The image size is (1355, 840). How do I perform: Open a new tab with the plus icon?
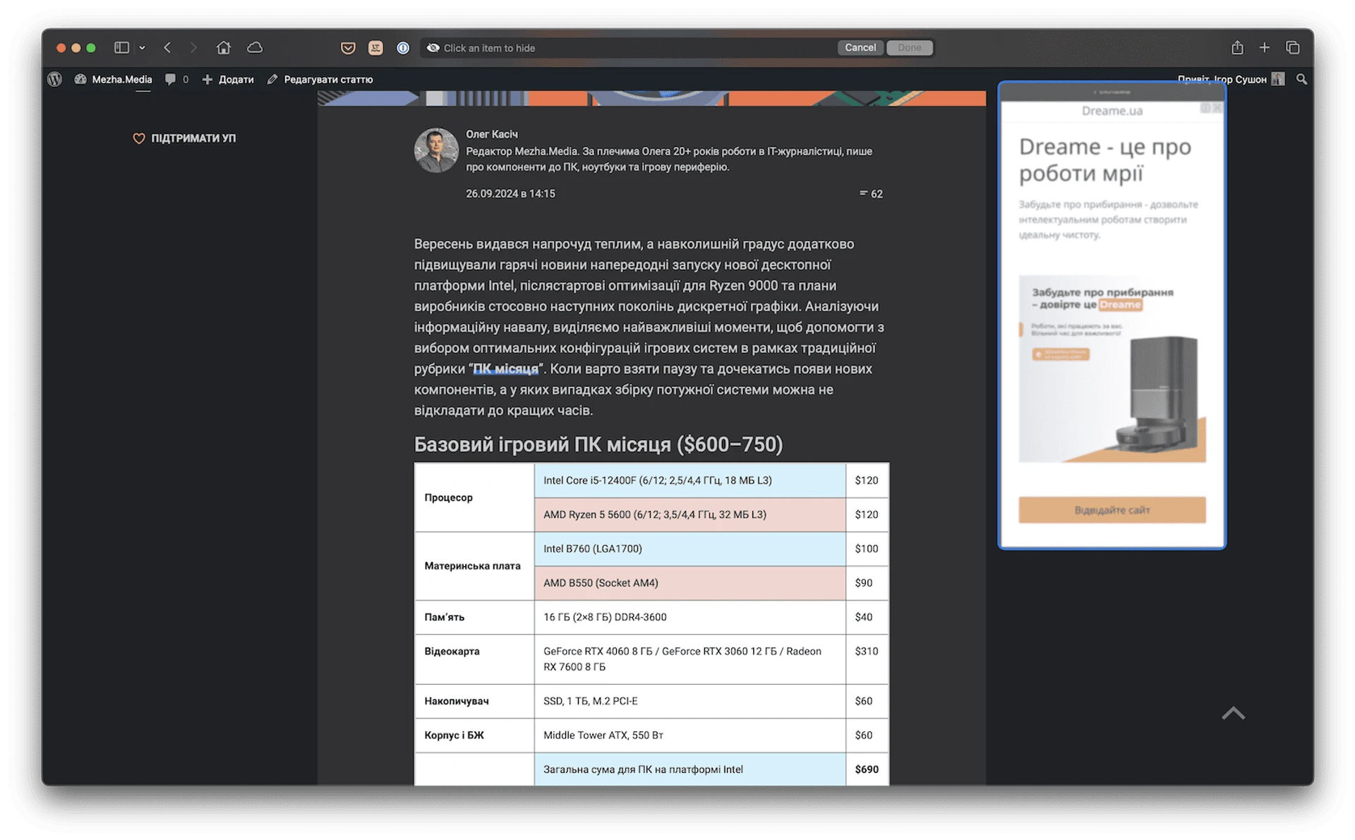pyautogui.click(x=1264, y=47)
